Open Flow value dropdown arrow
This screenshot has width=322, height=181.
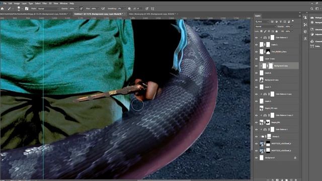[x=98, y=9]
